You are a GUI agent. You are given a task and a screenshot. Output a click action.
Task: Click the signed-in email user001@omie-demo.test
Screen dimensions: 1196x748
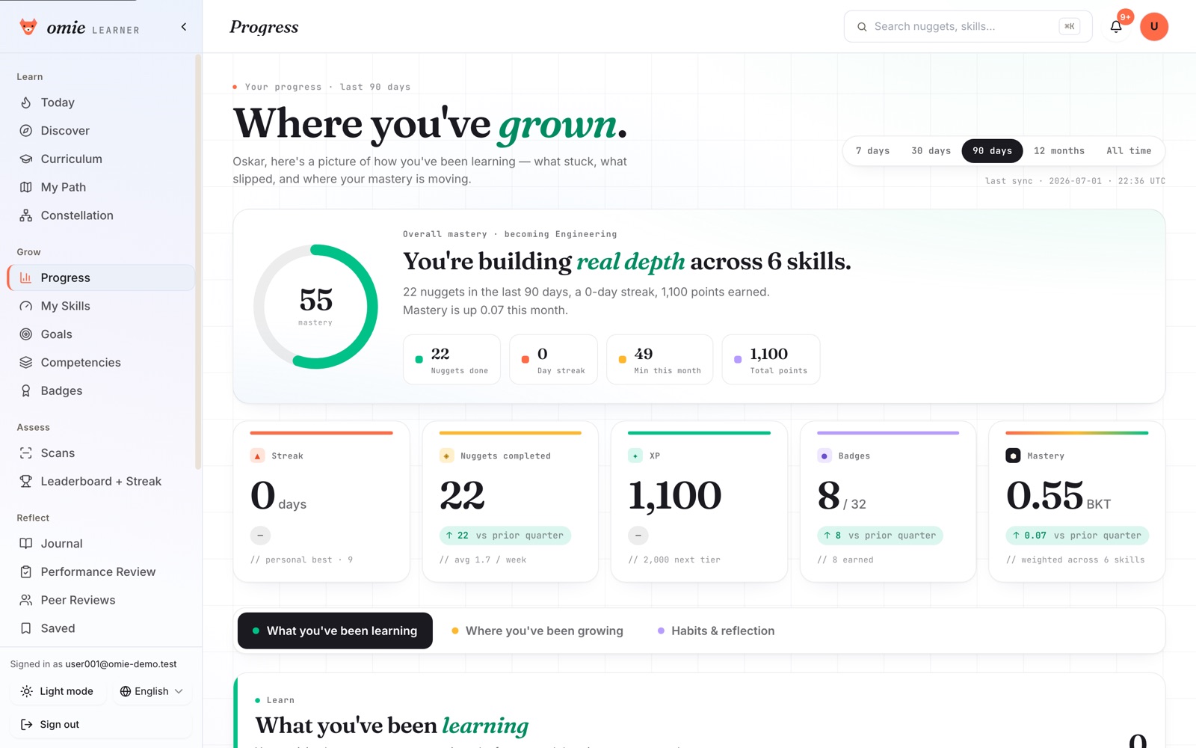pyautogui.click(x=121, y=664)
